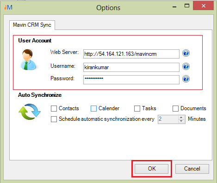Focus the Username input field
Screen dimensions: 217x183
(131, 67)
